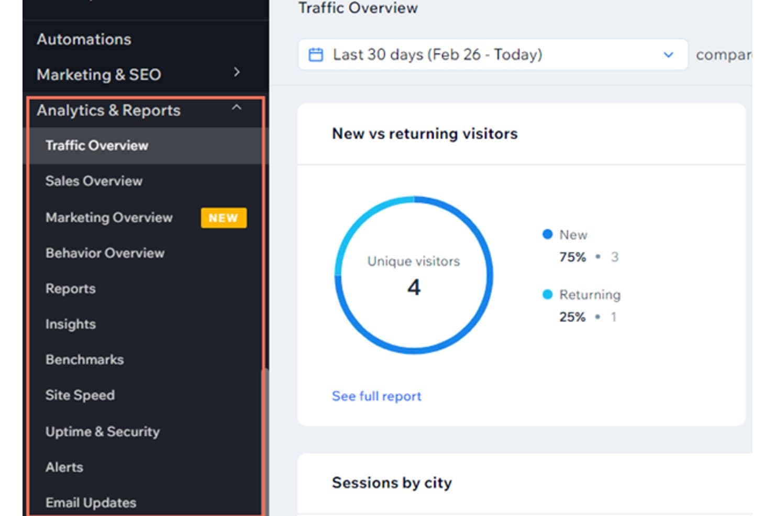This screenshot has width=775, height=516.
Task: Open Uptime & Security
Action: (x=102, y=432)
